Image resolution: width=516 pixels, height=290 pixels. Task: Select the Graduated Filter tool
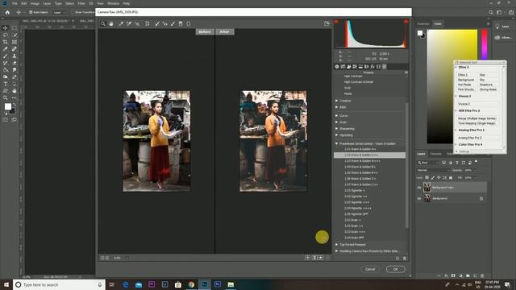tap(181, 23)
